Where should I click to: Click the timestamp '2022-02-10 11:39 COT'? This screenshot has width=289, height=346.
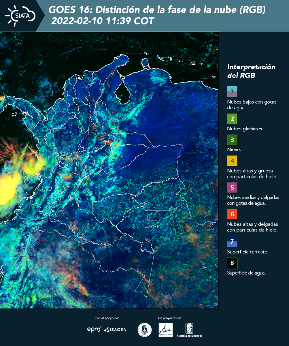[103, 21]
